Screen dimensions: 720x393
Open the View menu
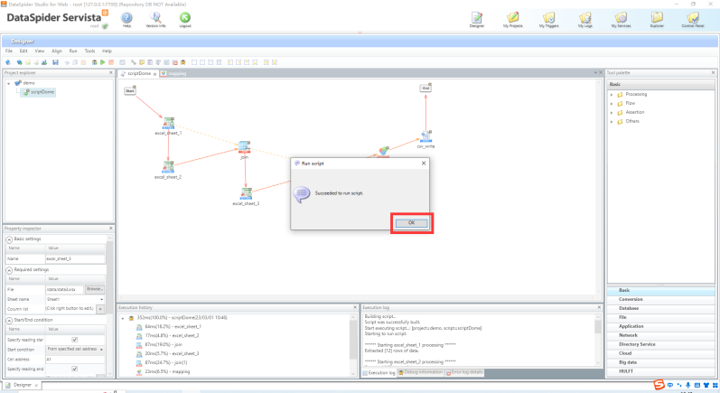[x=40, y=51]
